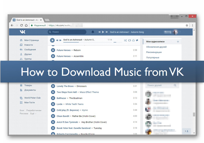Select Обновления друзей tab

point(157,47)
